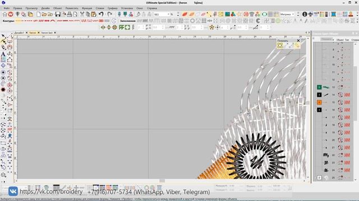The width and height of the screenshot is (359, 201).
Task: Click the Home icon in toolbar
Action: [4, 15]
